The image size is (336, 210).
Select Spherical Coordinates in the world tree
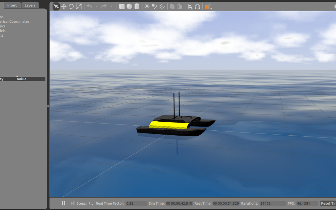point(14,21)
